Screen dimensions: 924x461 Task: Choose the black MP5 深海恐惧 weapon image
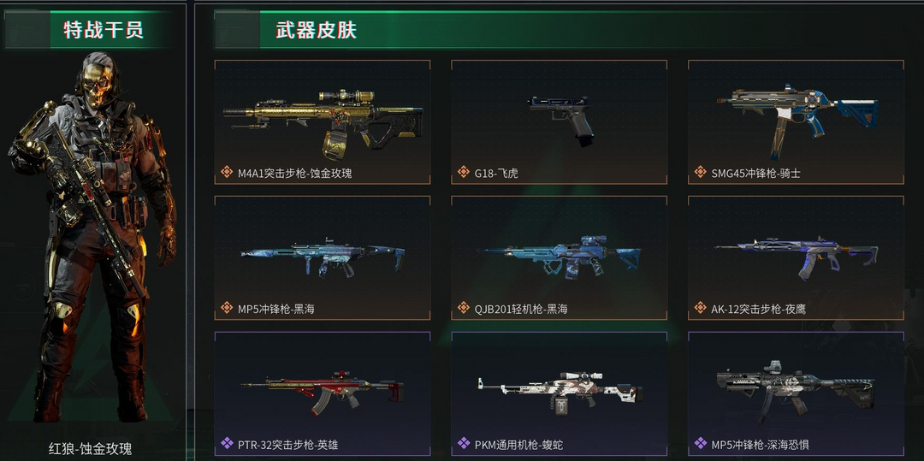[797, 392]
